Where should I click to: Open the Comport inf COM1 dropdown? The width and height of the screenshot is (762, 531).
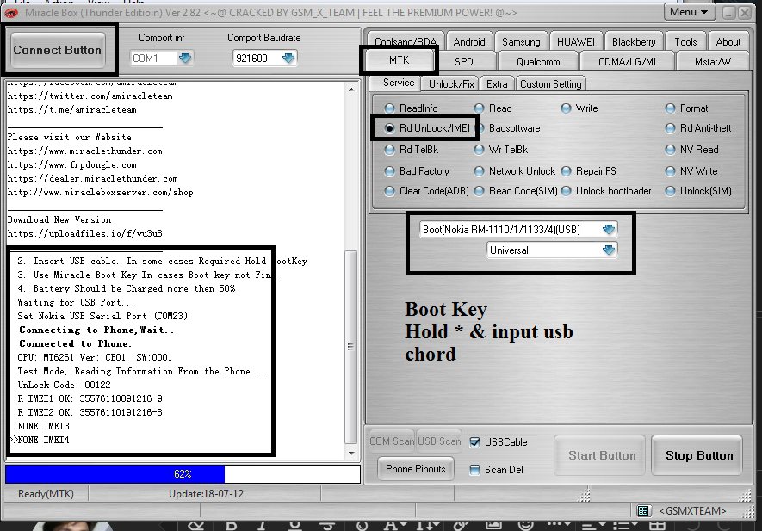click(184, 59)
